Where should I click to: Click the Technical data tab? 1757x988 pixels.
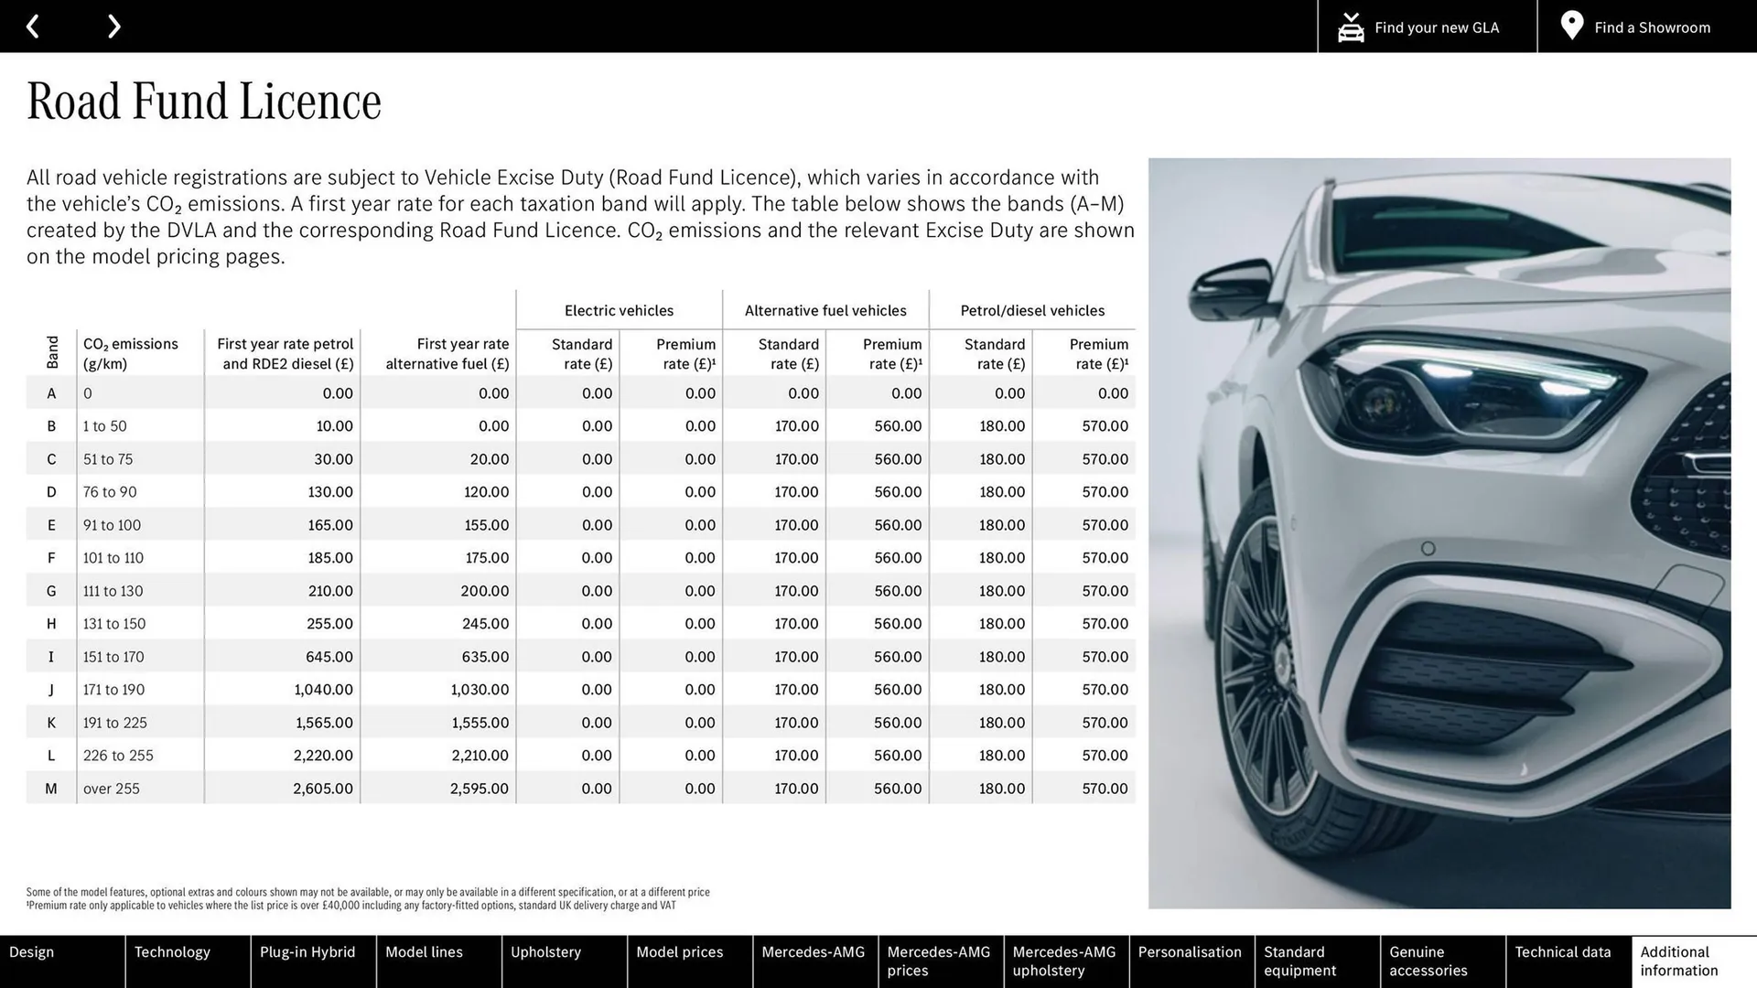click(x=1565, y=959)
